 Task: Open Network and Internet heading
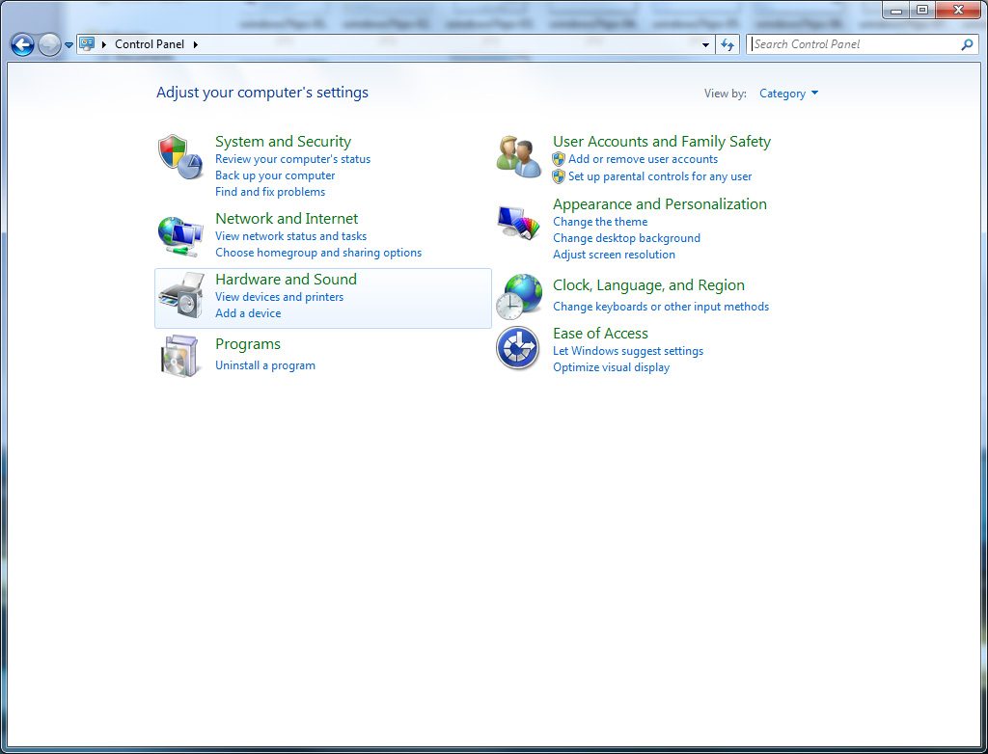(287, 219)
